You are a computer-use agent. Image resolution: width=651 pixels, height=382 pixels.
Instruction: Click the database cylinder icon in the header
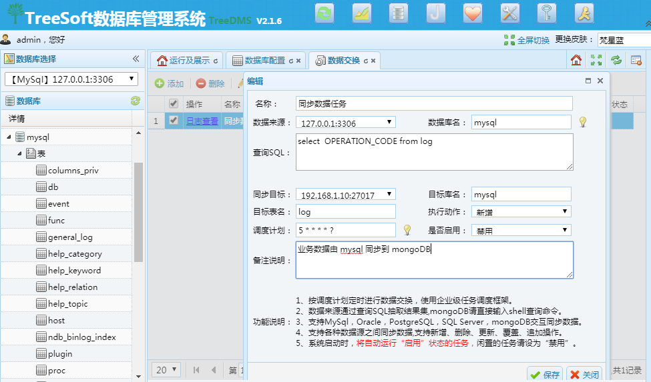(399, 13)
